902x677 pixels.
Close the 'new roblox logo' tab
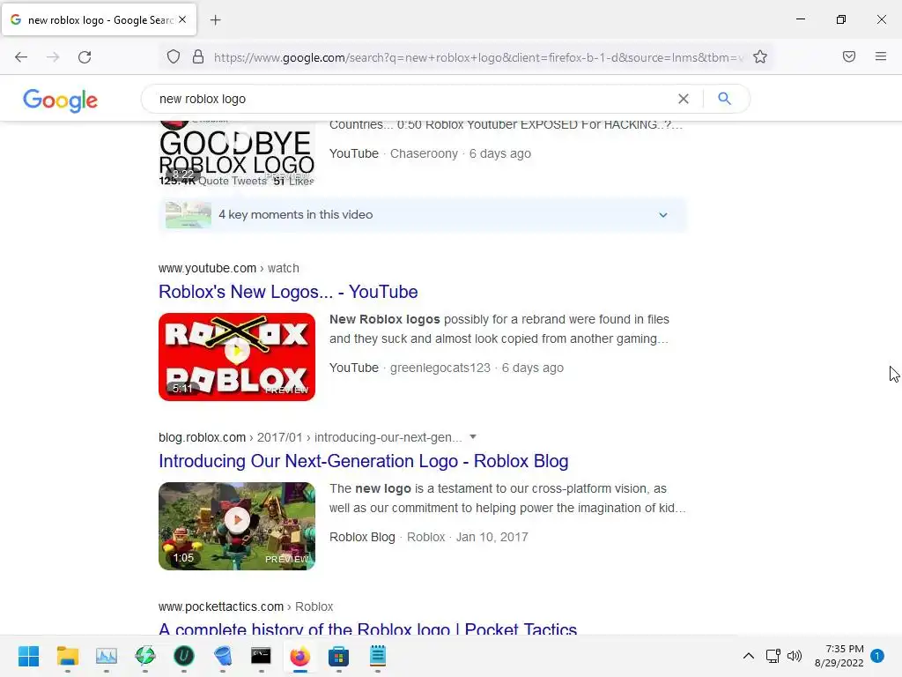(x=182, y=19)
